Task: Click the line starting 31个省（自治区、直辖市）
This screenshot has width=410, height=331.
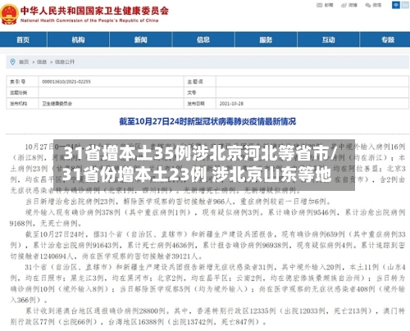Action: (215, 267)
